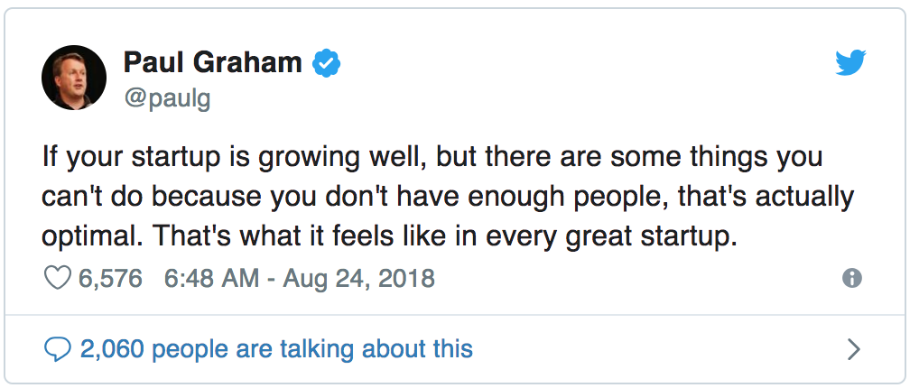Click tweet line starting "If your startup"

coord(432,158)
